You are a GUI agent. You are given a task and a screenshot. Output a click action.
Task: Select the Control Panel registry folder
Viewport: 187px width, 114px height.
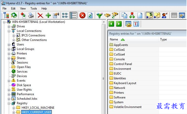(123, 64)
